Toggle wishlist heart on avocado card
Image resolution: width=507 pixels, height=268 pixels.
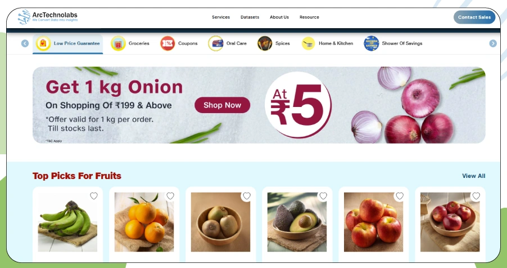click(x=323, y=196)
